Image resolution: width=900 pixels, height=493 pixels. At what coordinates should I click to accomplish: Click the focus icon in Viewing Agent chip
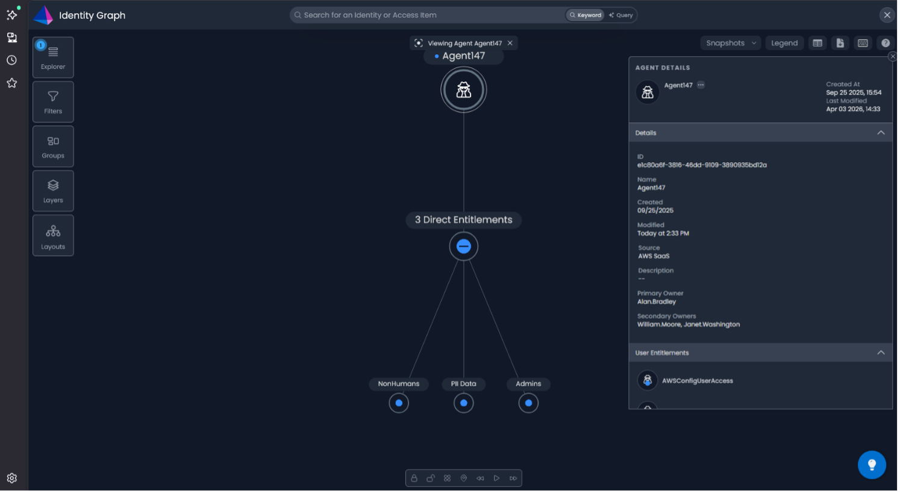coord(419,43)
